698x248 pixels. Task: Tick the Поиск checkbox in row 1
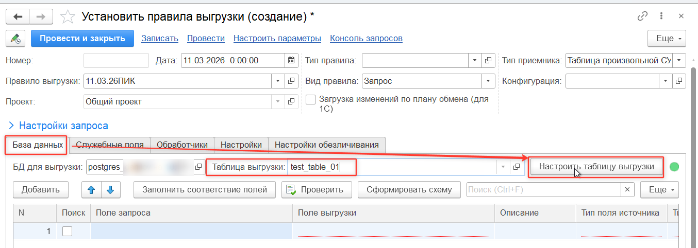pos(68,232)
